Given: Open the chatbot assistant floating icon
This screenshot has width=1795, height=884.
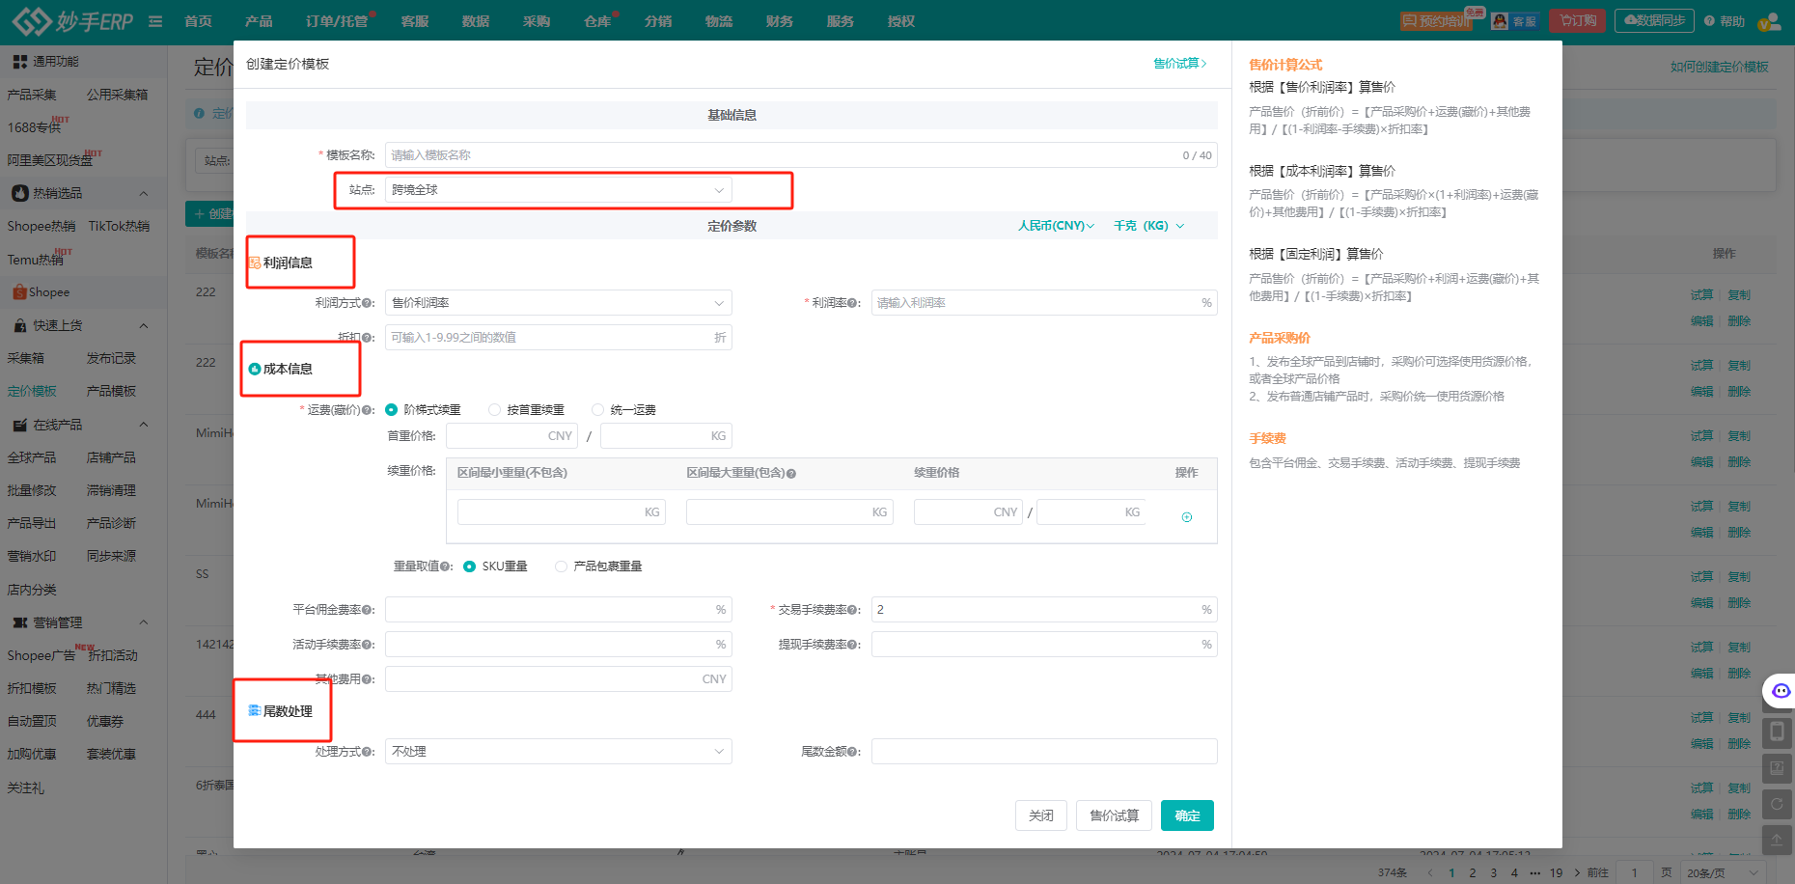Looking at the screenshot, I should (x=1781, y=691).
